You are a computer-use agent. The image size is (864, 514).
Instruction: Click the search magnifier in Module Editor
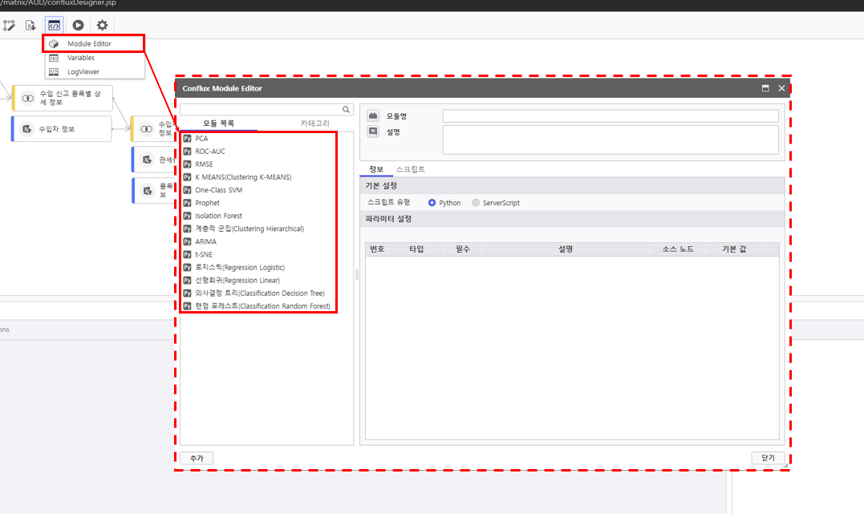click(x=347, y=110)
